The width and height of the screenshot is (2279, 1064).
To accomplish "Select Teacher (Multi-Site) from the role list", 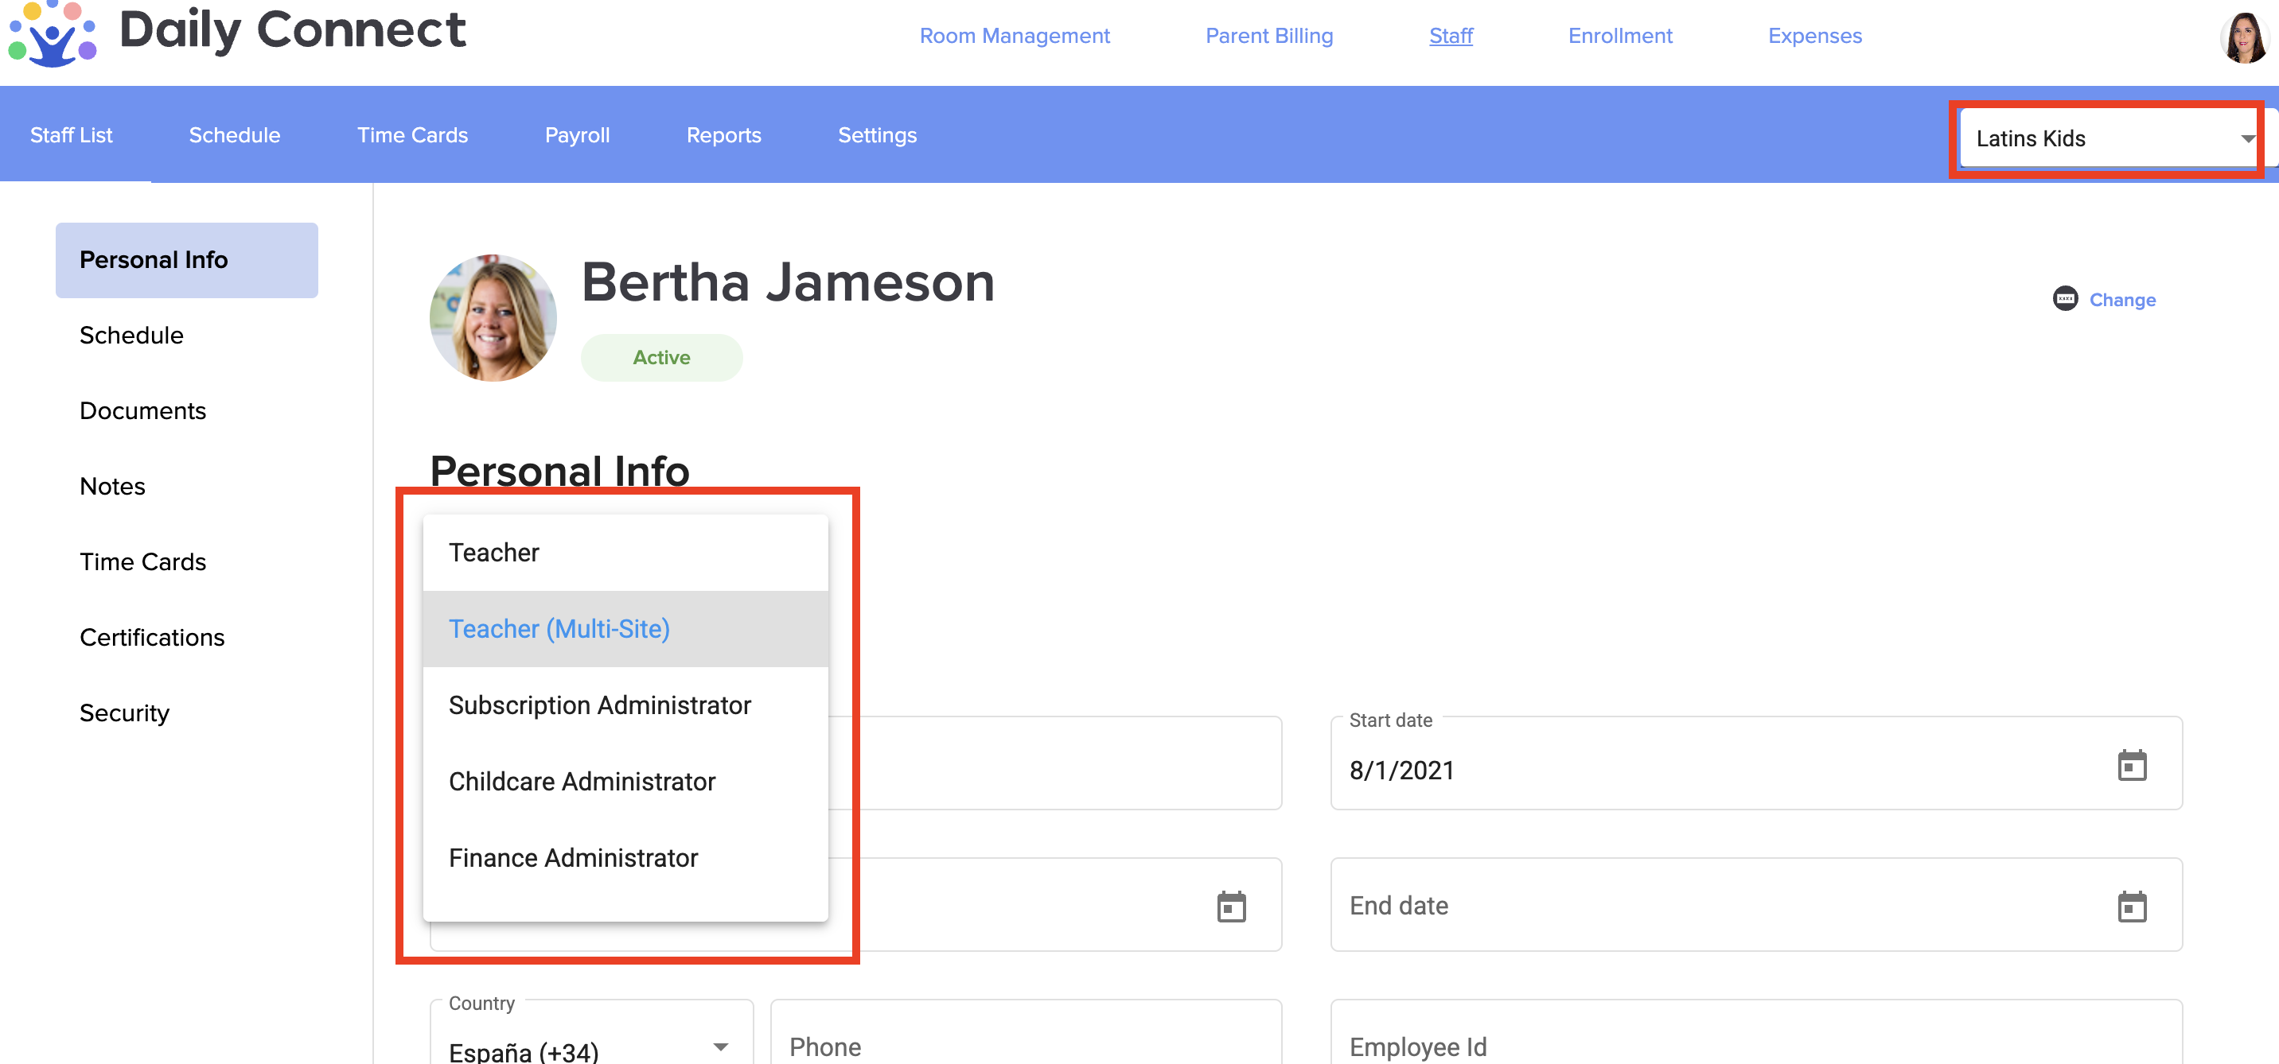I will (x=559, y=629).
